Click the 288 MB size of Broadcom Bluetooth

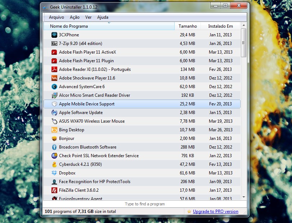187,147
